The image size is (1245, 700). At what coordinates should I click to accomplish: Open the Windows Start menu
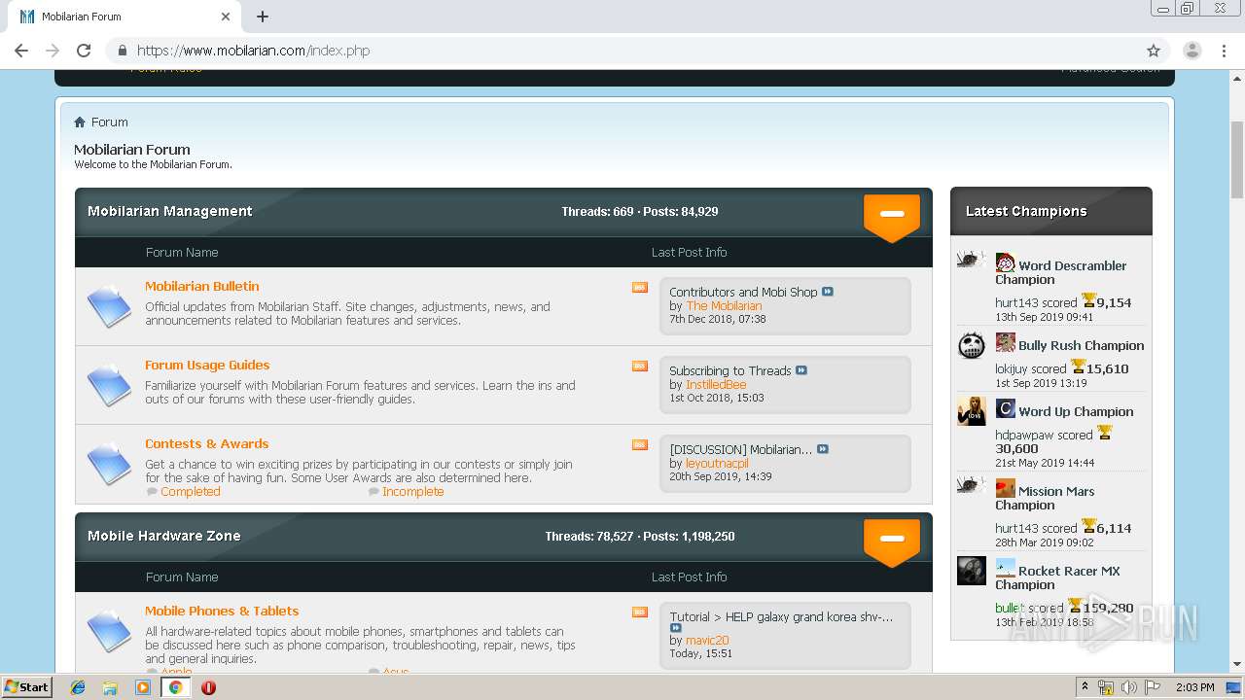(x=27, y=686)
